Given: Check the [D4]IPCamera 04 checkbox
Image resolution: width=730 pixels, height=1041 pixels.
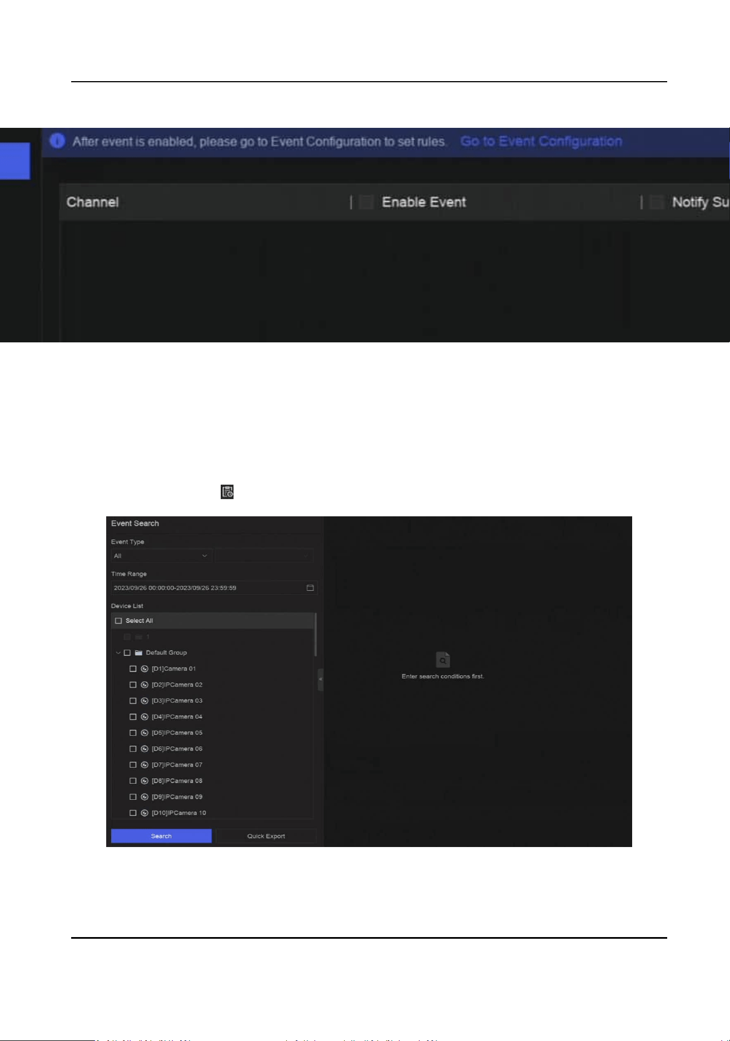Looking at the screenshot, I should coord(133,717).
